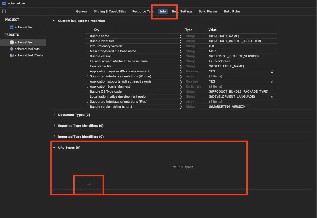The height and width of the screenshot is (218, 317).
Task: Select the schemeUseUITests target icon
Action: click(x=12, y=55)
